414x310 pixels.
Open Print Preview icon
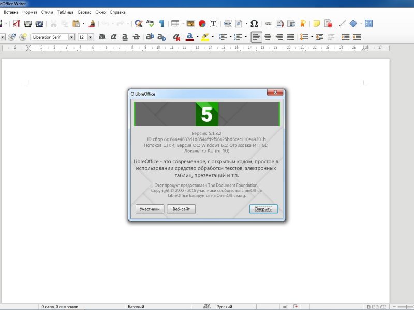pos(39,24)
